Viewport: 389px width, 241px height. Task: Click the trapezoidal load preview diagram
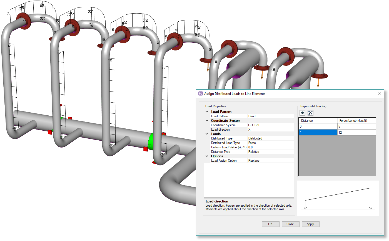338,197
